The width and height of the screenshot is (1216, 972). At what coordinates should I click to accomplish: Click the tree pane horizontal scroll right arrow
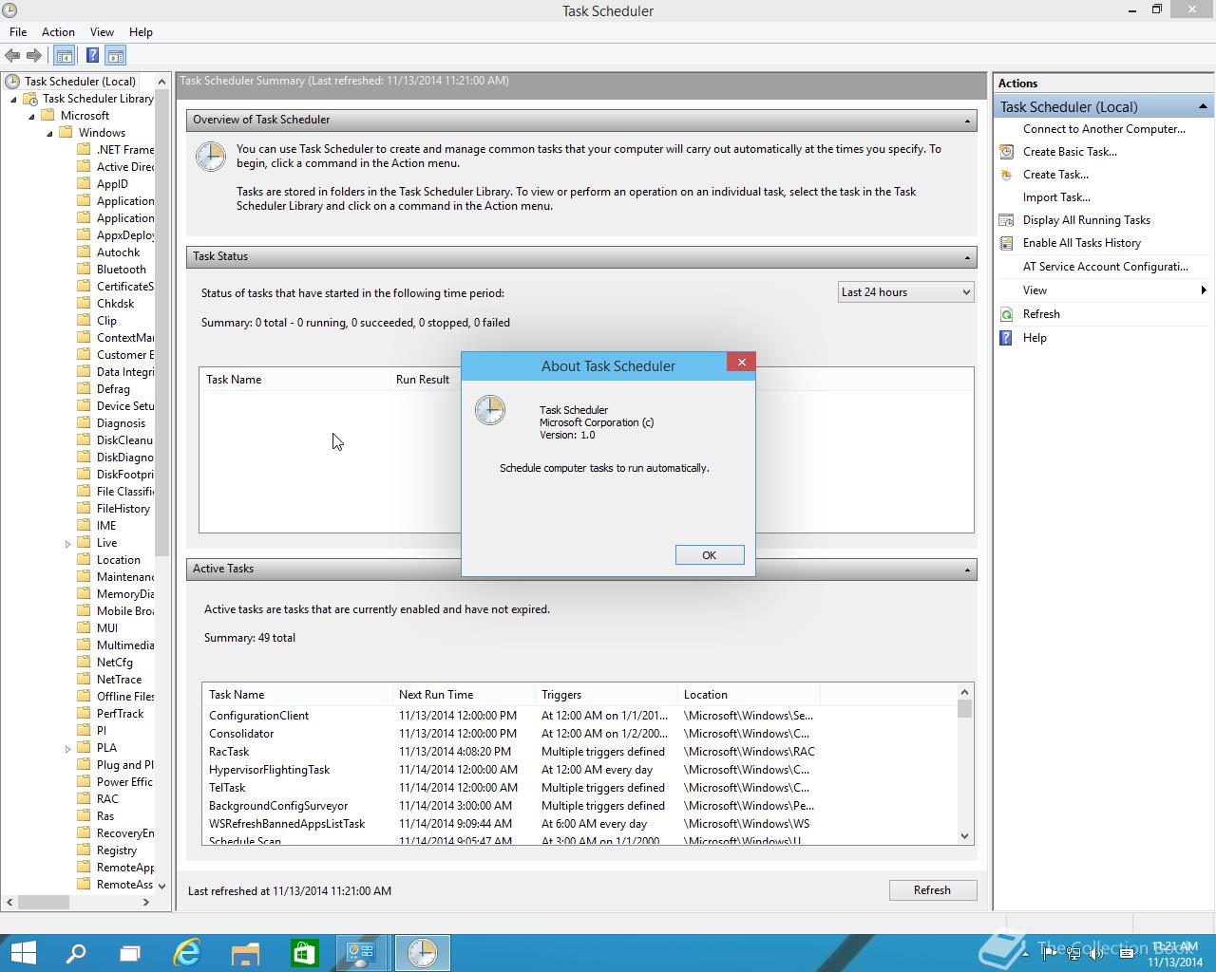coord(145,902)
